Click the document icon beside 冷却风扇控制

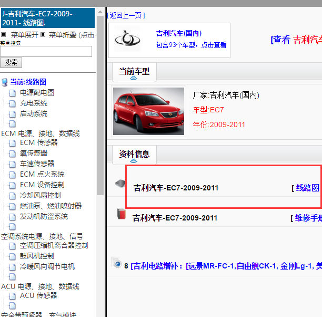pyautogui.click(x=13, y=196)
